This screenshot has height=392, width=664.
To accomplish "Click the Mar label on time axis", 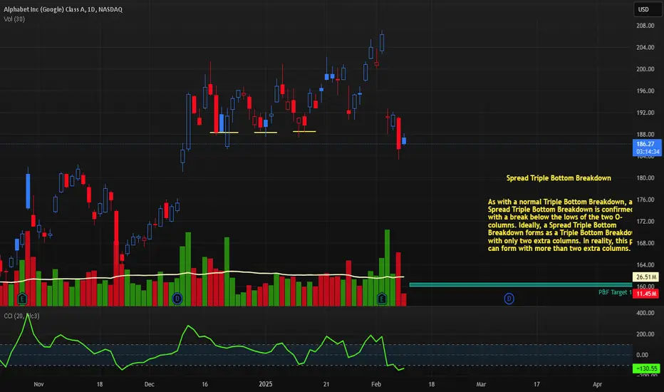I will [x=481, y=384].
